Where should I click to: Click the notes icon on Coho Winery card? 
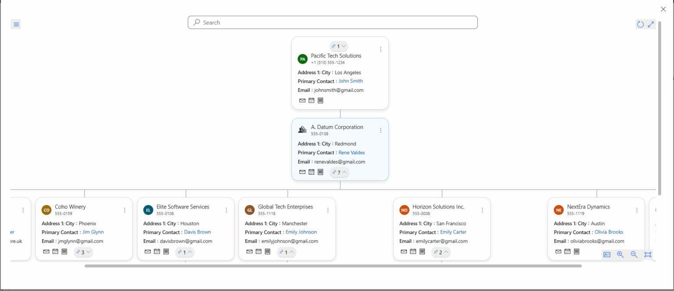pos(64,251)
